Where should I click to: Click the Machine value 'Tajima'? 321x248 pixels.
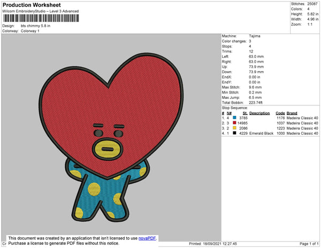[x=255, y=36]
